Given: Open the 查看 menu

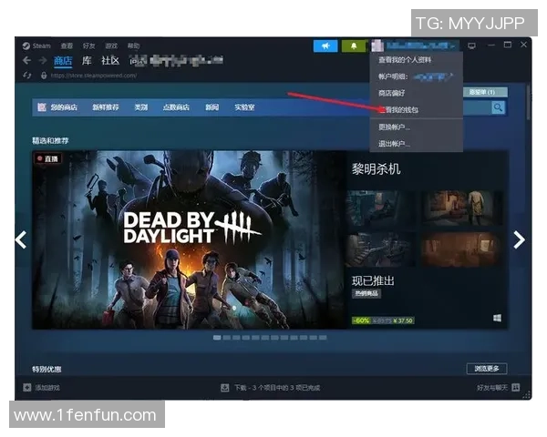Looking at the screenshot, I should 67,46.
